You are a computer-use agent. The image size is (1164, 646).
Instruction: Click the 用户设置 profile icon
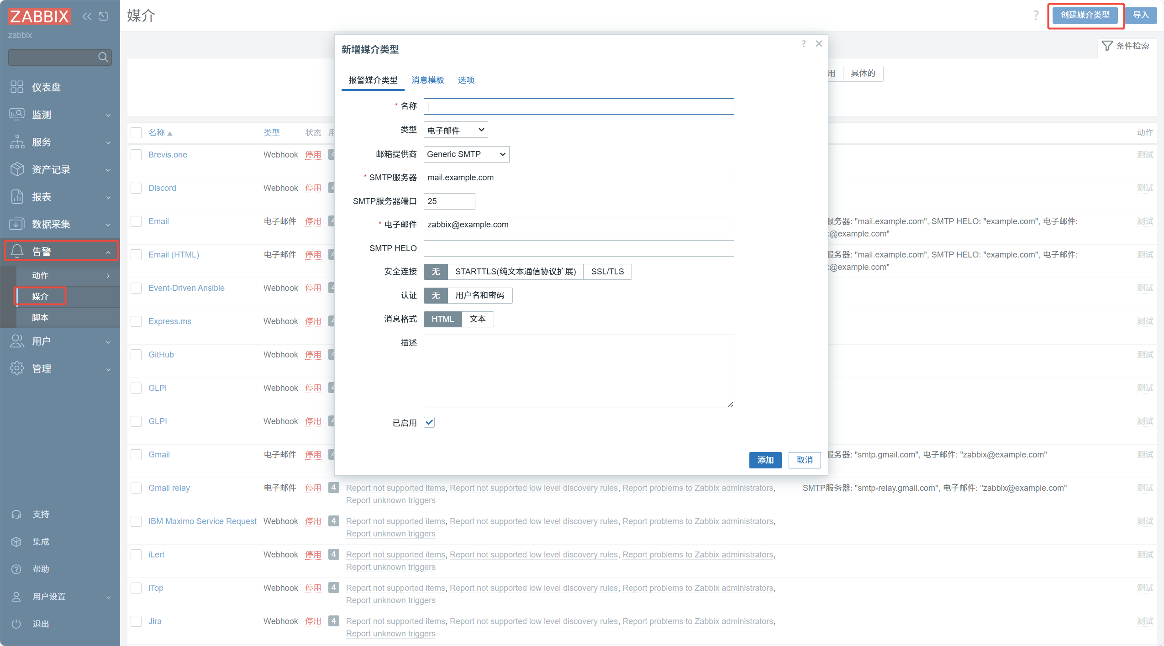click(x=16, y=597)
